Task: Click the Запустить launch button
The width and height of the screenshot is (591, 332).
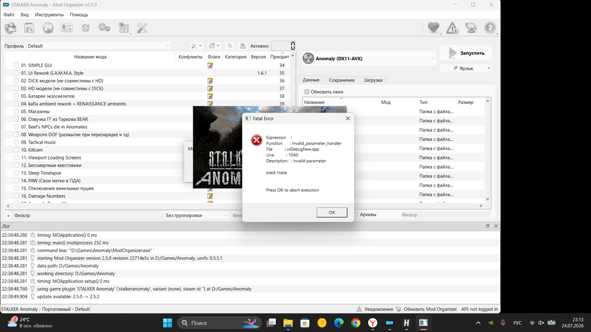Action: coord(466,53)
